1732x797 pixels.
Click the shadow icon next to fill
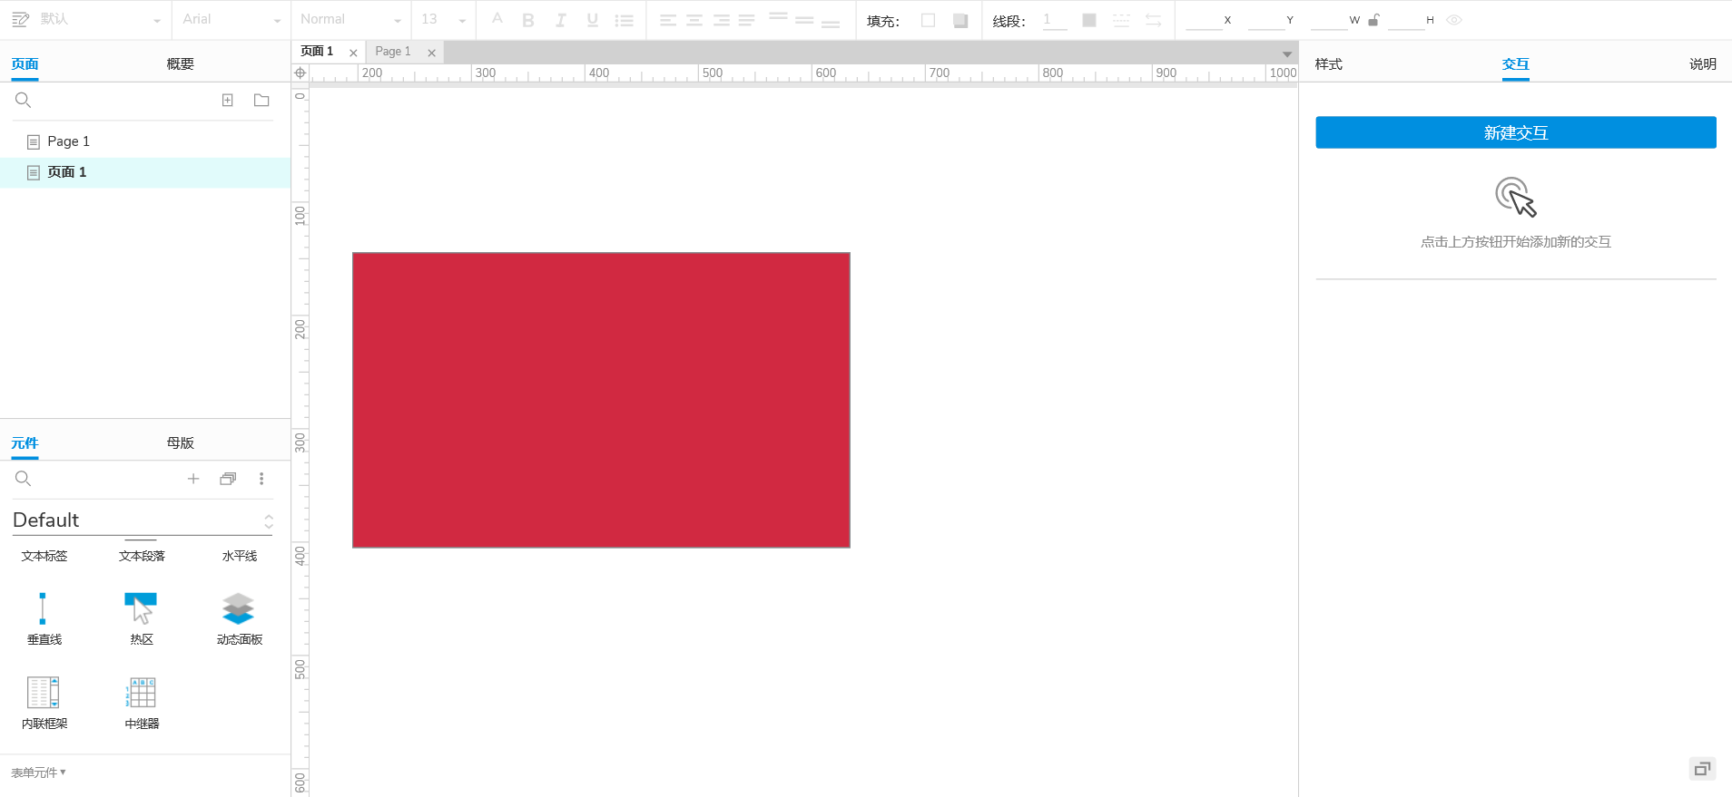pyautogui.click(x=960, y=20)
